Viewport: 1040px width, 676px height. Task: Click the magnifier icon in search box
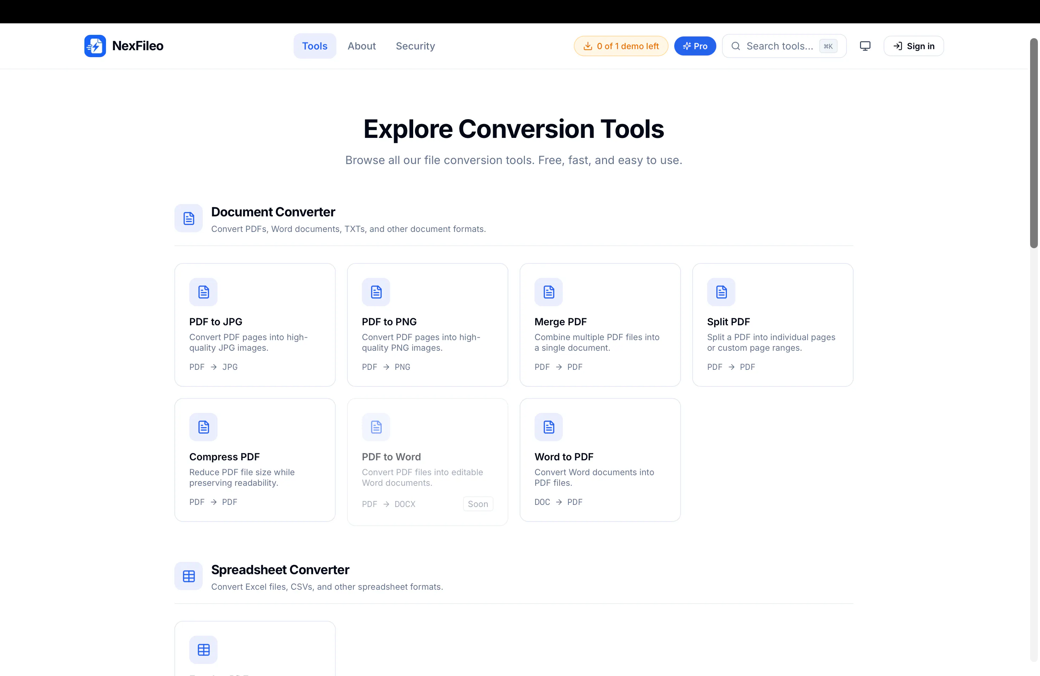click(x=736, y=46)
